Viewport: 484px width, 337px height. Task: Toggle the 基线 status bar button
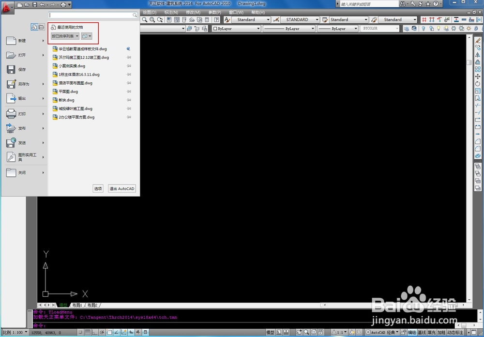422,332
